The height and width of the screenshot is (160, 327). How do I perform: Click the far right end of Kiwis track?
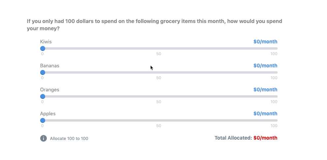click(276, 48)
